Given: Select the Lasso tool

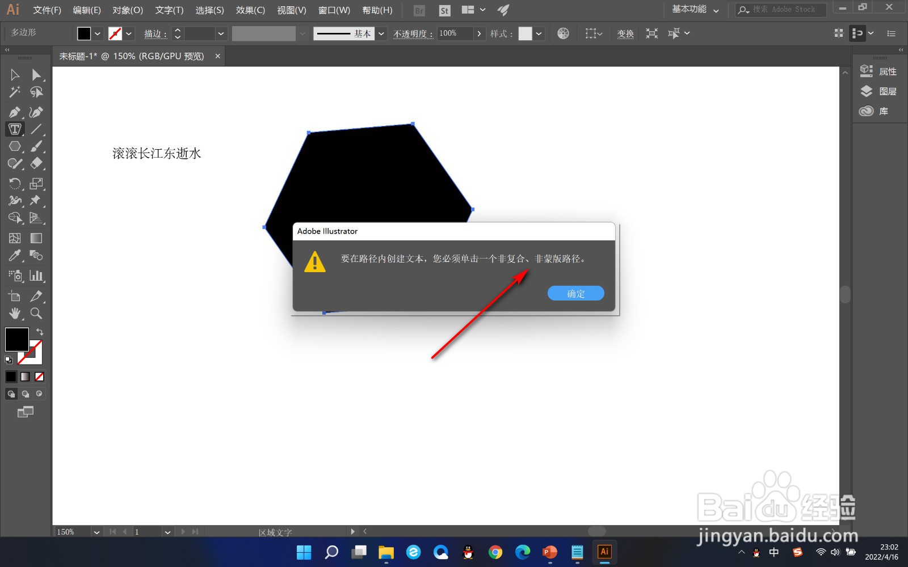Looking at the screenshot, I should pyautogui.click(x=36, y=92).
